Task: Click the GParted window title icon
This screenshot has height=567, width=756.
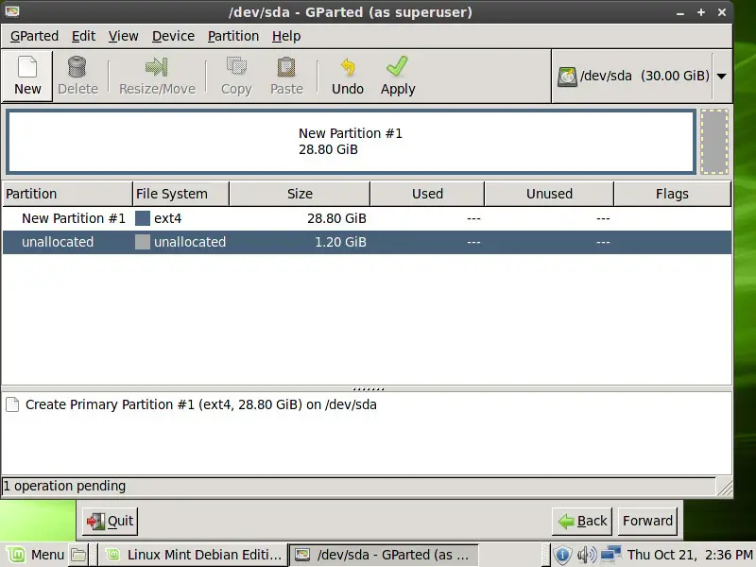Action: 12,11
